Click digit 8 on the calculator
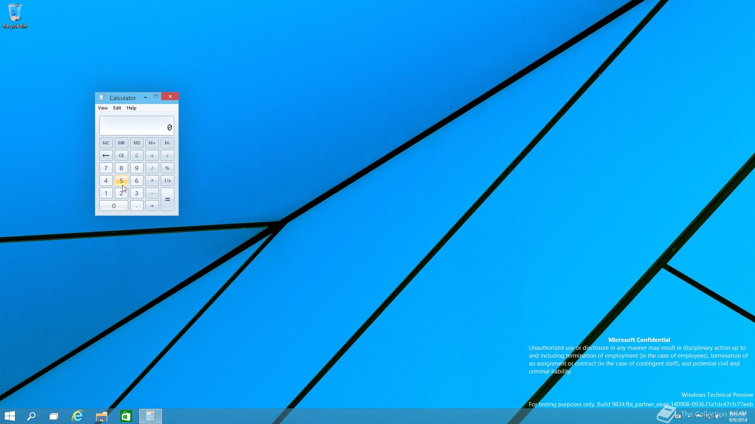 click(121, 168)
